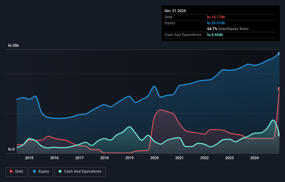
Task: Click the Debt row label in tooltip
Action: pyautogui.click(x=168, y=17)
